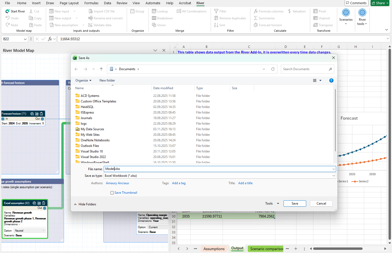Open the Tools dropdown in dialog
This screenshot has height=253, width=392.
(272, 204)
